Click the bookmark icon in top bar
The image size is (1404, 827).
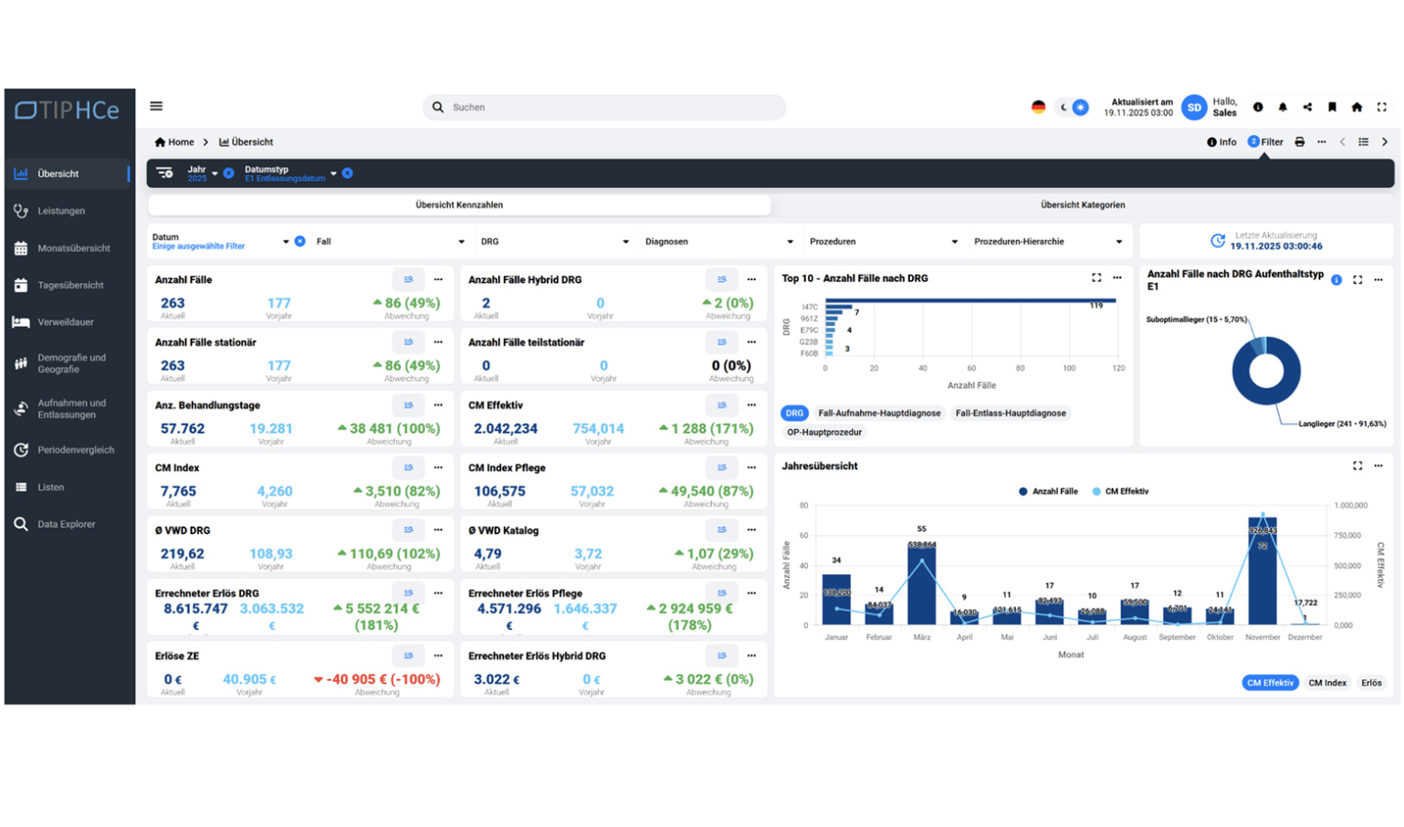[1332, 108]
